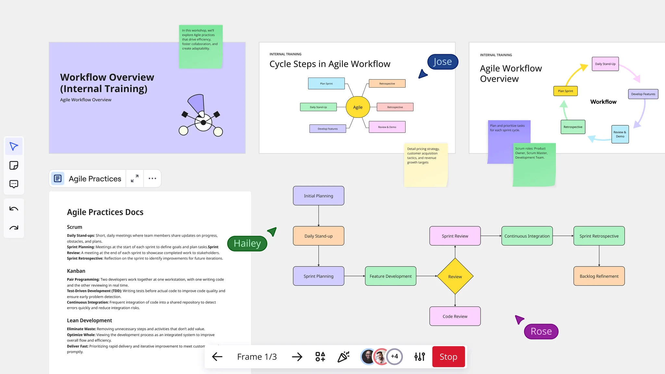Click the undo arrow
The width and height of the screenshot is (665, 374).
14,209
